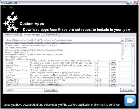
Task: Click the iRealSMS search input field
Action: (x=24, y=90)
